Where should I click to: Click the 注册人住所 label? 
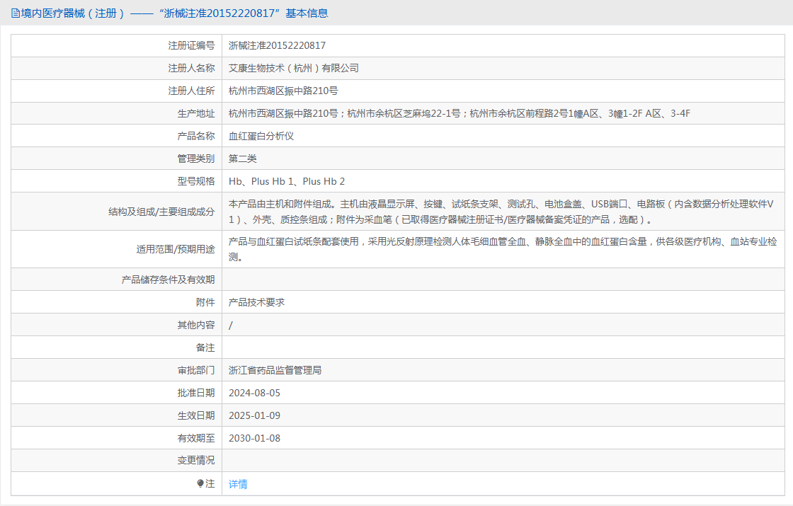[x=191, y=91]
